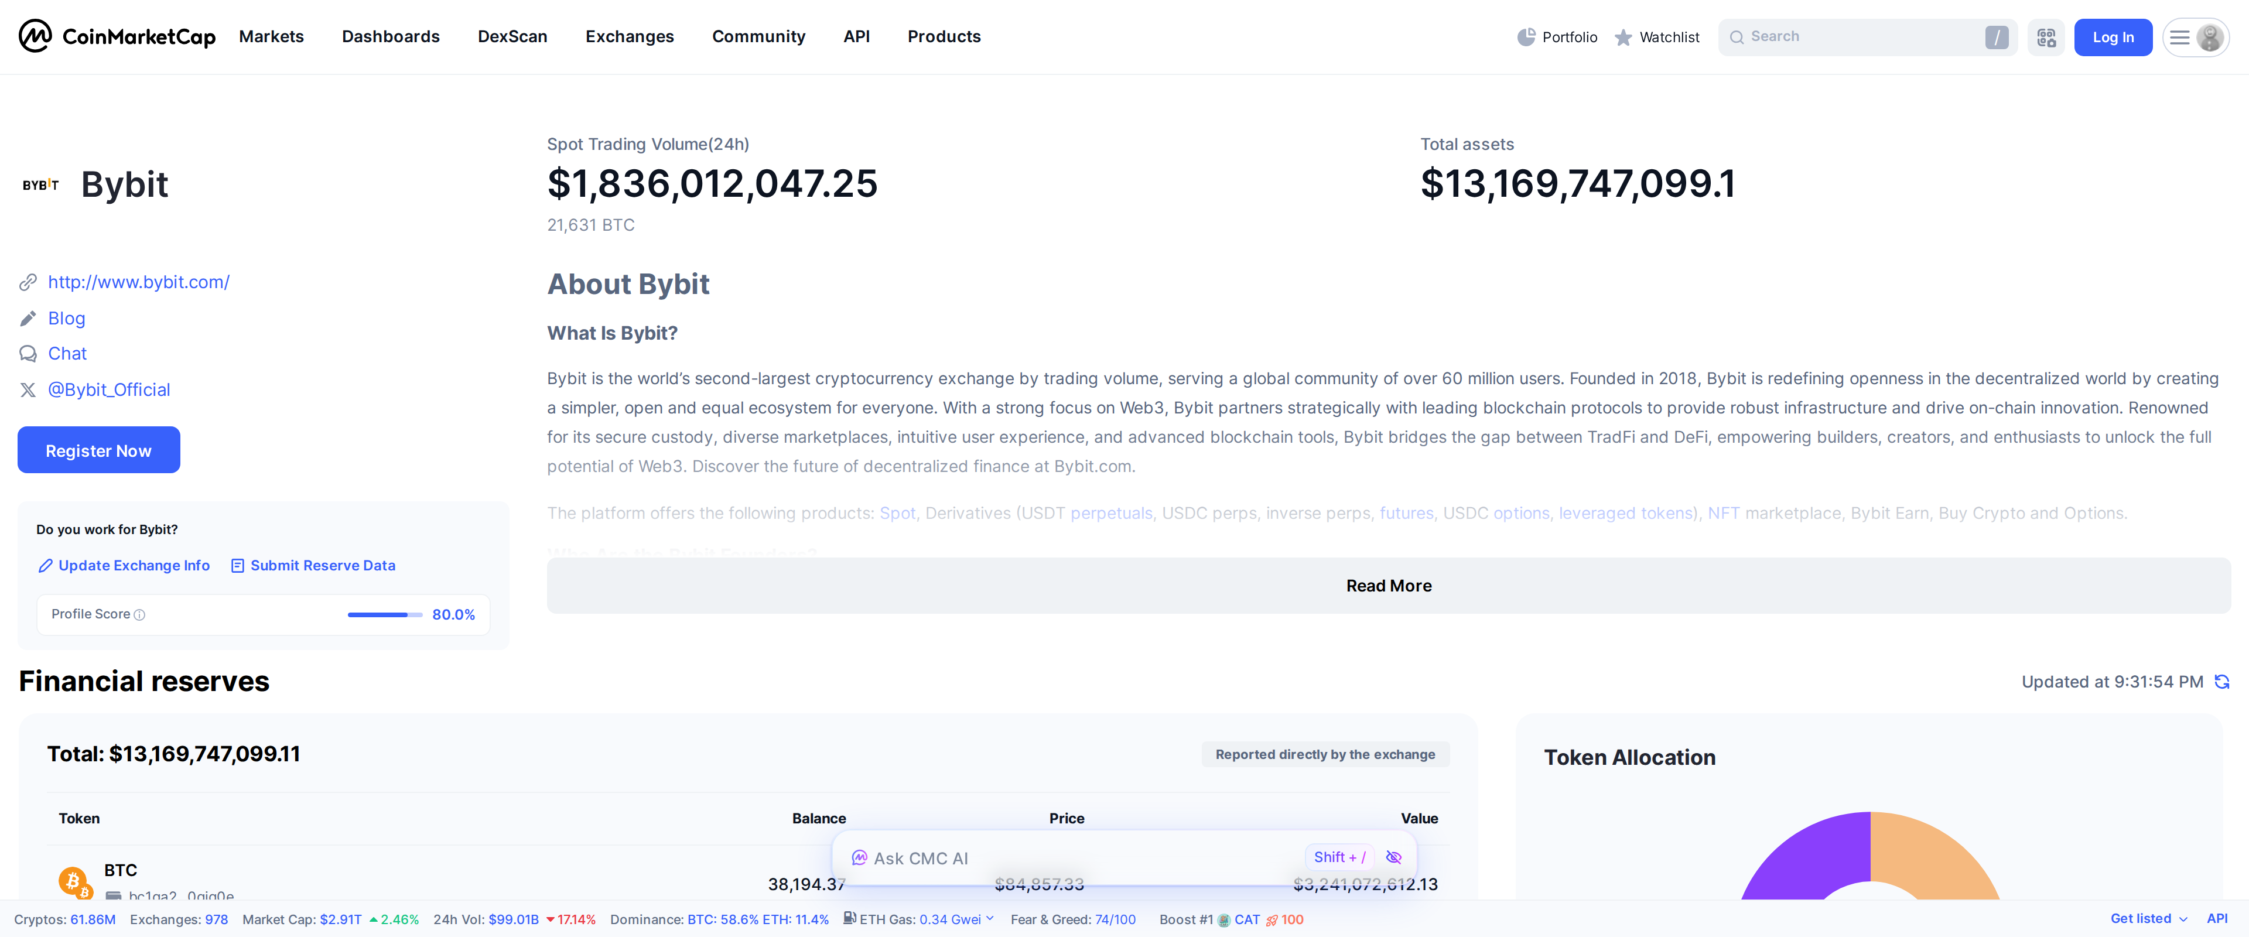Open the Dashboards menu
The image size is (2249, 937).
pyautogui.click(x=391, y=37)
